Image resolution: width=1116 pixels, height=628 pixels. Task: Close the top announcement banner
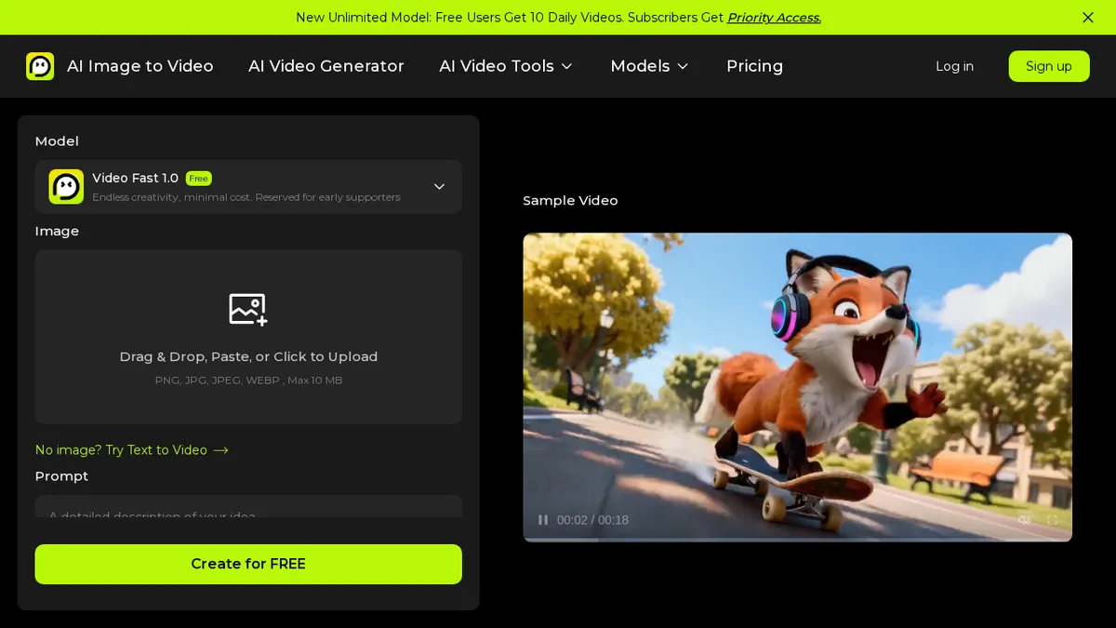coord(1088,18)
